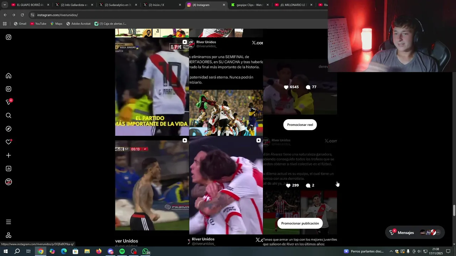The width and height of the screenshot is (456, 256).
Task: Open Microsoft Edge from the taskbar
Action: point(64,251)
